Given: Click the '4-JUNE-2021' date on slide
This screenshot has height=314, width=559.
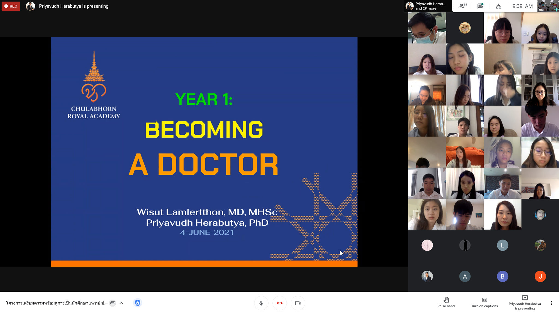Looking at the screenshot, I should pyautogui.click(x=207, y=233).
